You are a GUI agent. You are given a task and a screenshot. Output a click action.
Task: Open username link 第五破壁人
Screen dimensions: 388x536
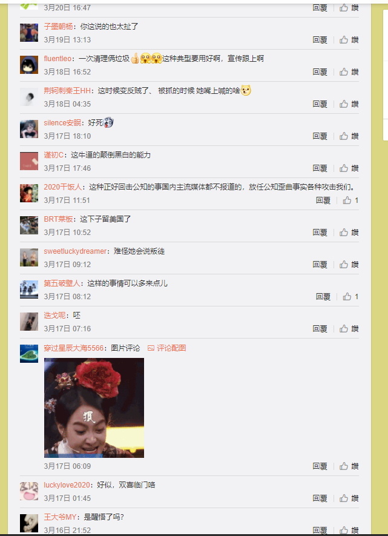pyautogui.click(x=62, y=283)
